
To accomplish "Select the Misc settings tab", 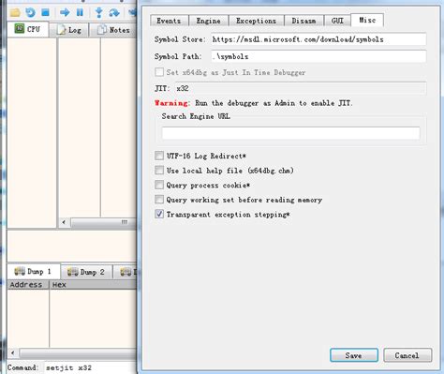I will point(367,20).
